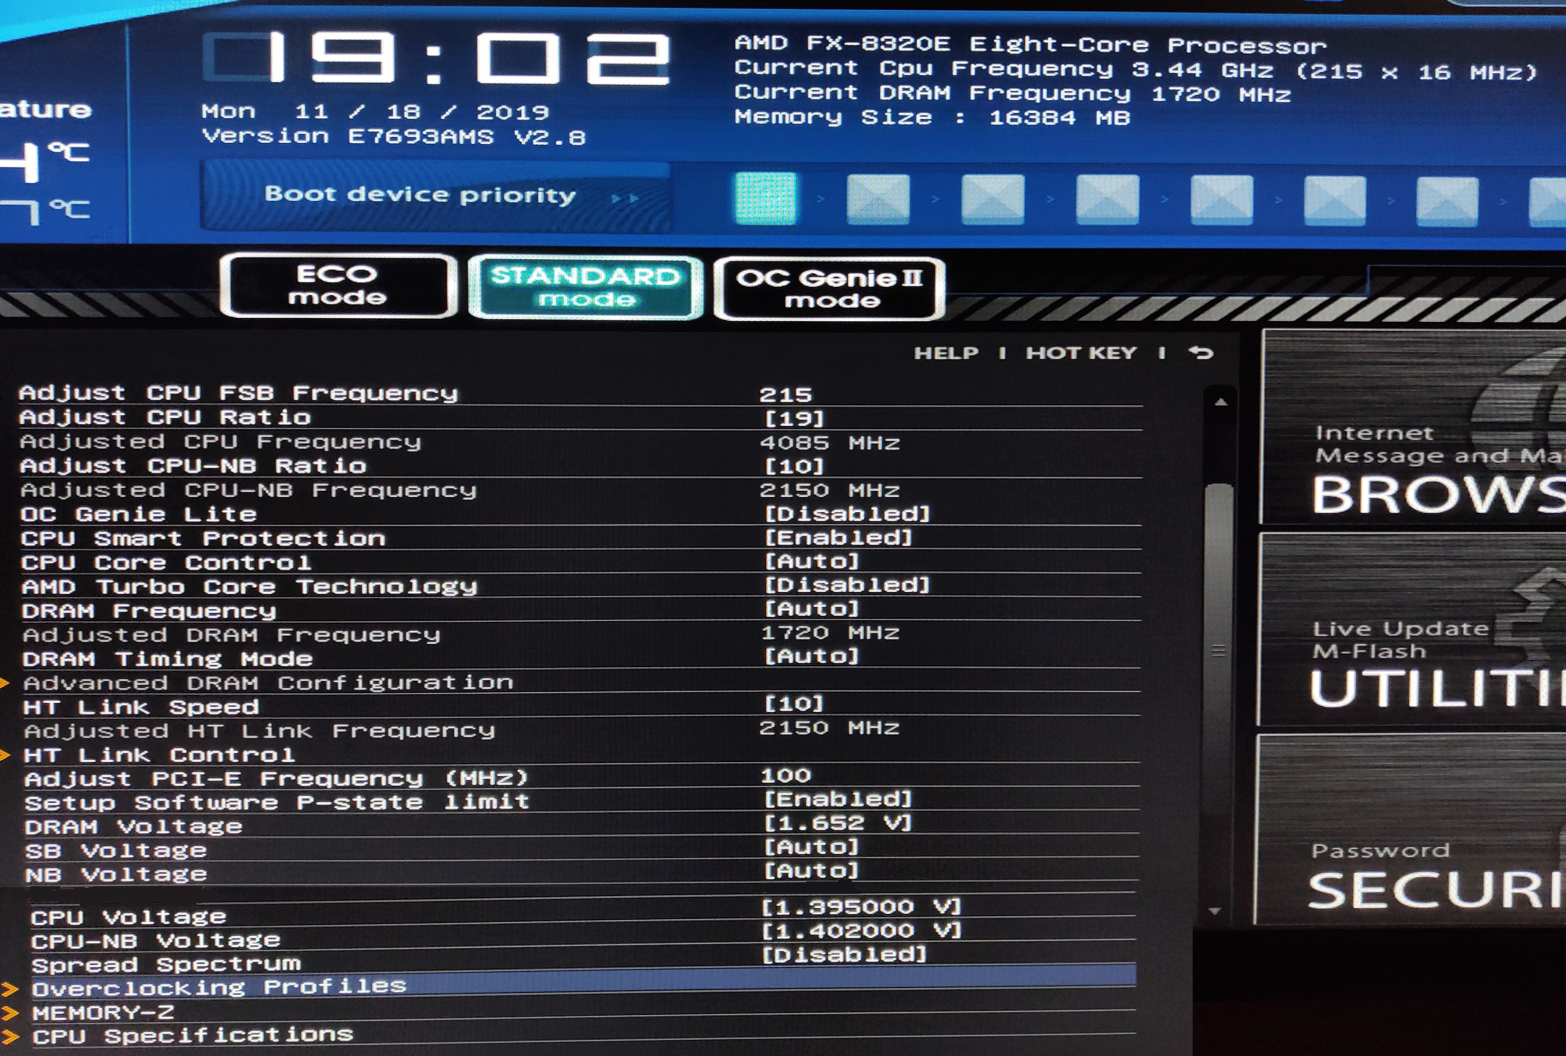The image size is (1566, 1056).
Task: Click Adjusted DRAM Frequency 1720 MHz value
Action: tap(830, 633)
